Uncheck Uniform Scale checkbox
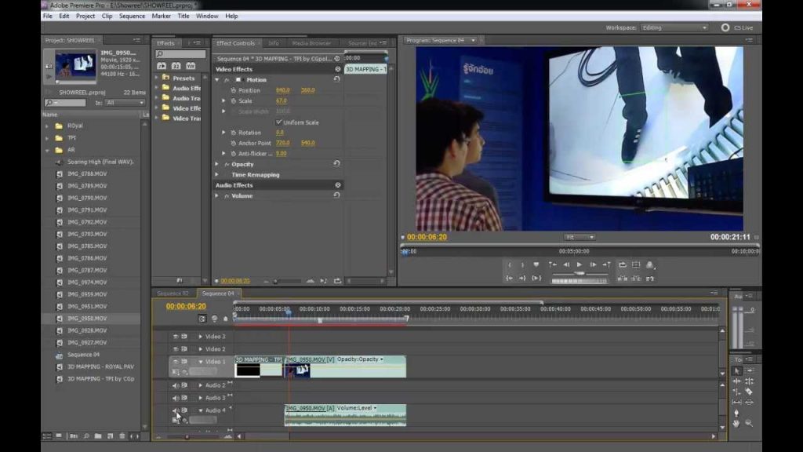Screen dimensions: 803x452 coord(279,122)
